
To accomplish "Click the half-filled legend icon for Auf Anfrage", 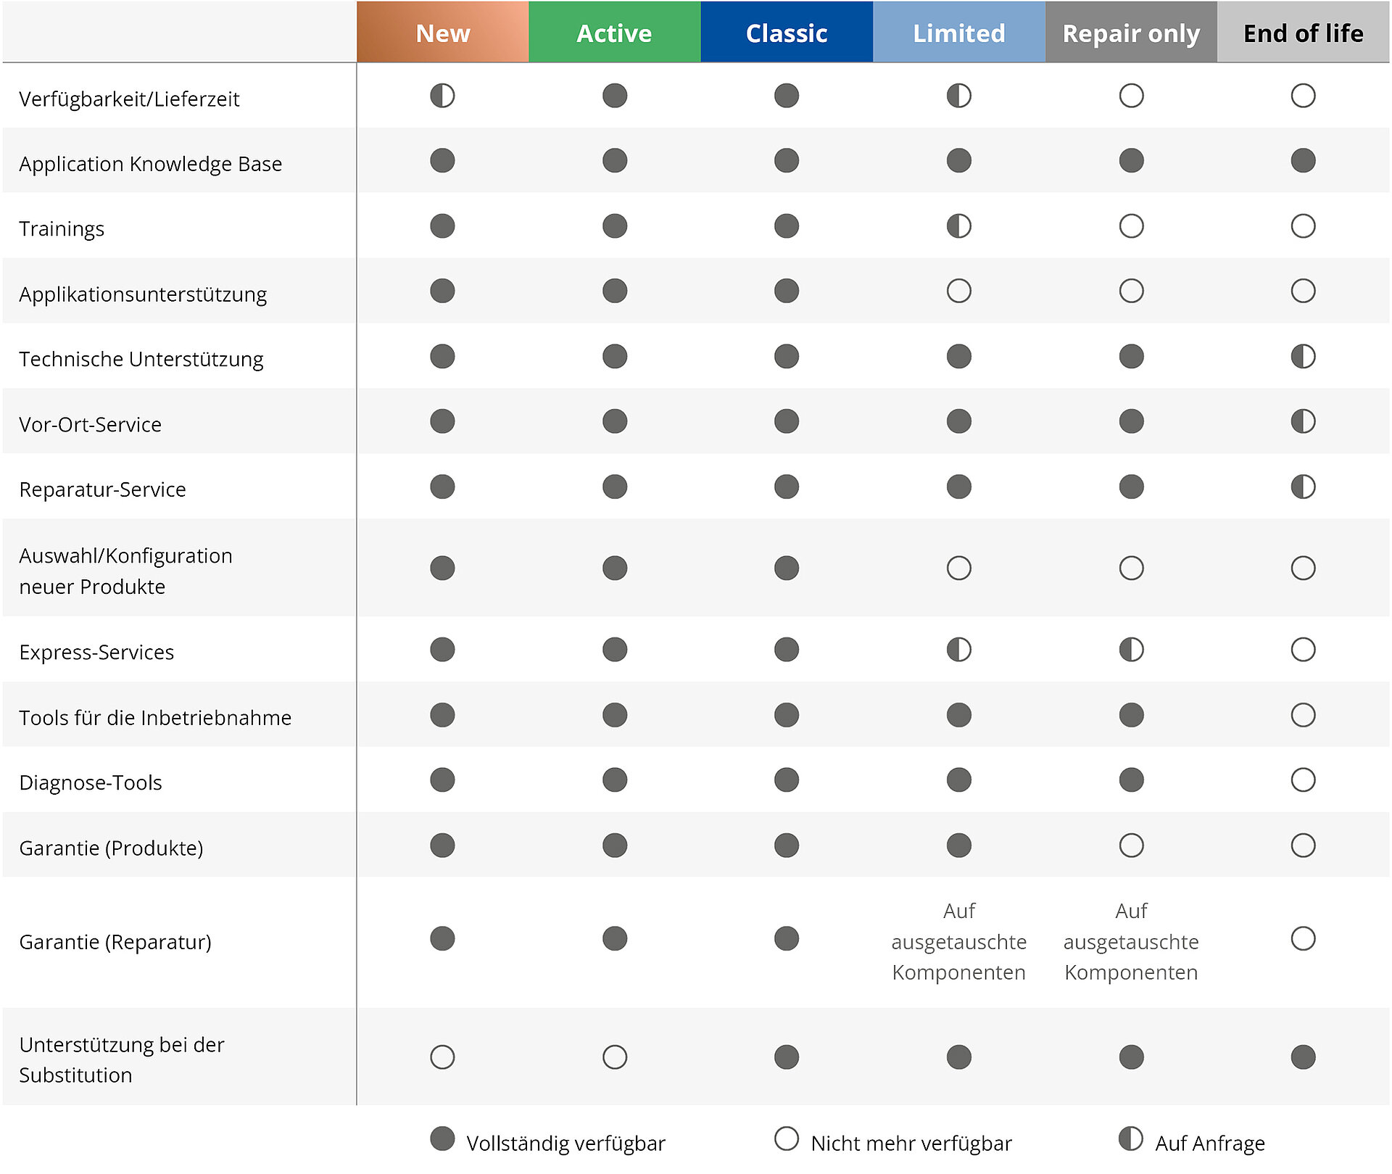I will [x=1130, y=1138].
